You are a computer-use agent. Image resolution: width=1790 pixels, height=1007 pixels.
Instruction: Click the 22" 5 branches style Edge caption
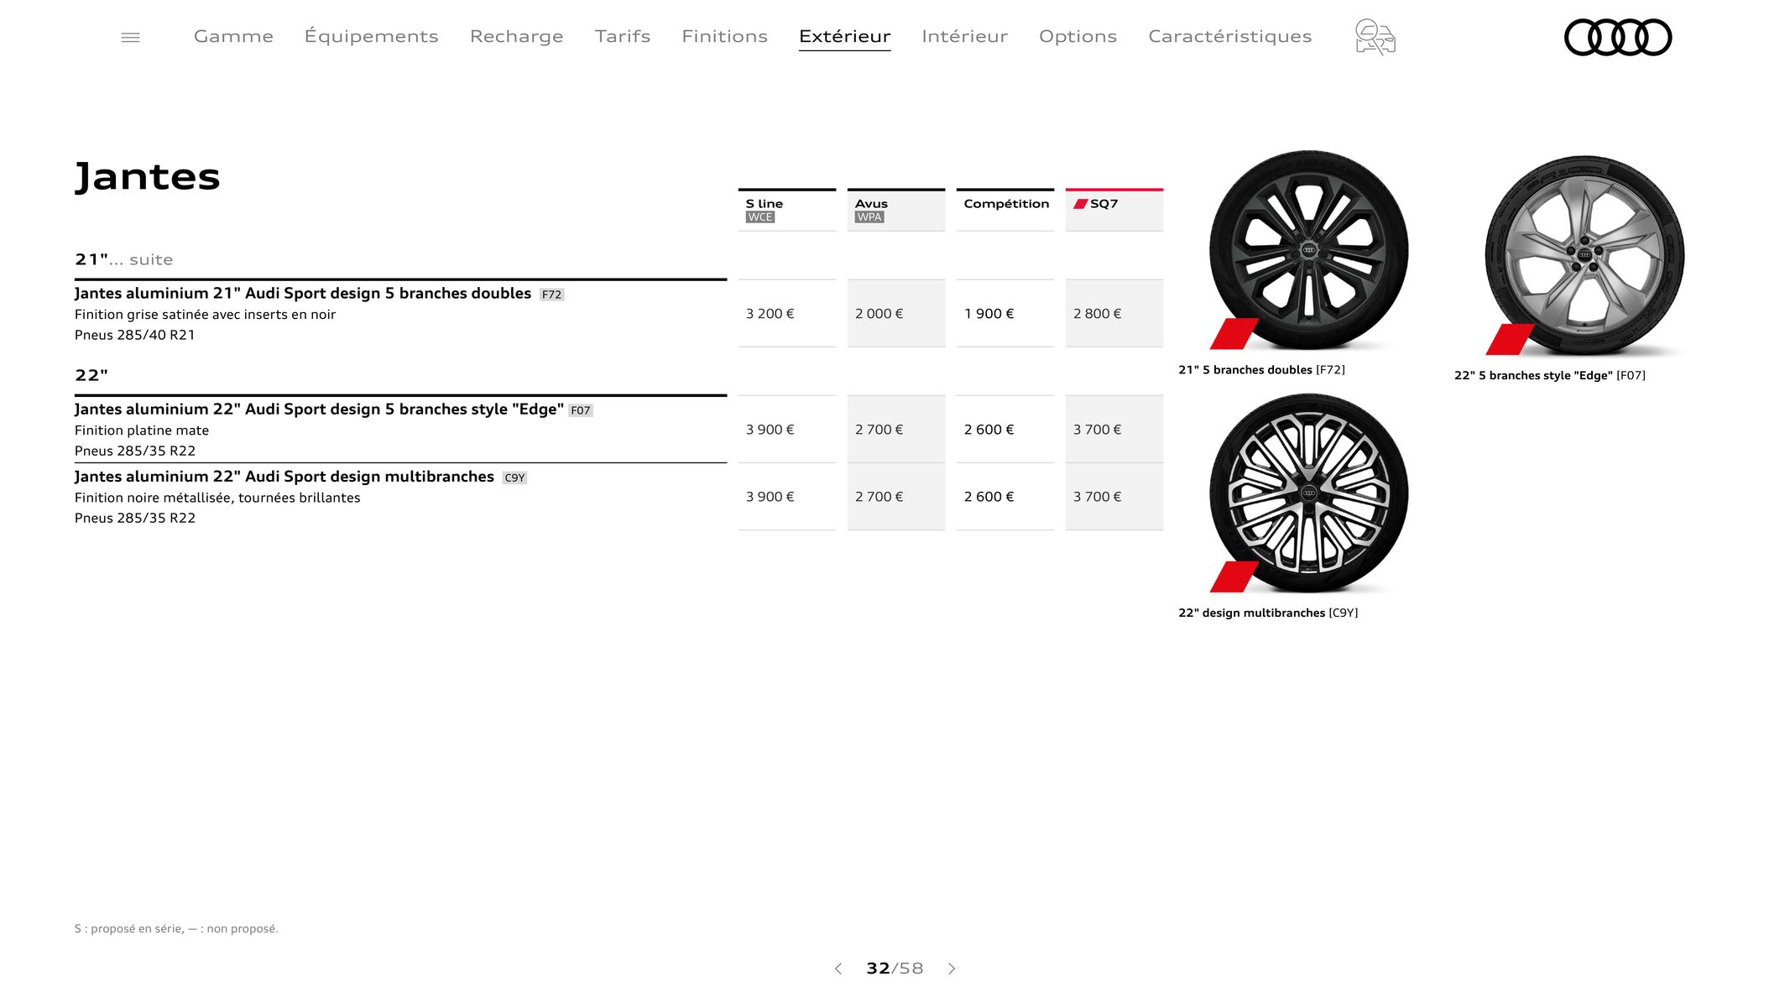pos(1549,376)
